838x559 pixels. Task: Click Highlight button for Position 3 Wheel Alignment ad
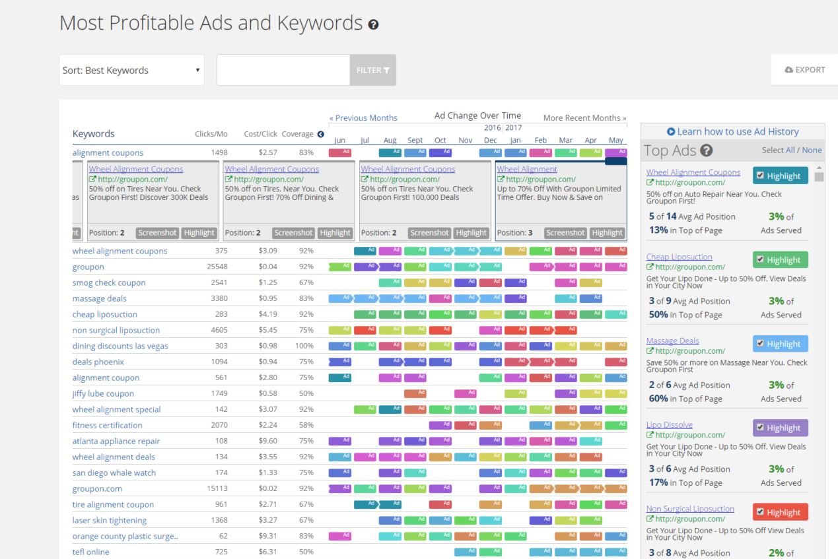(x=607, y=233)
